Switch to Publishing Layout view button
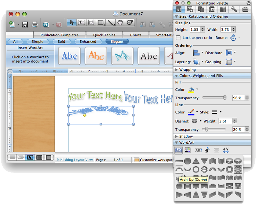 [x=30, y=157]
